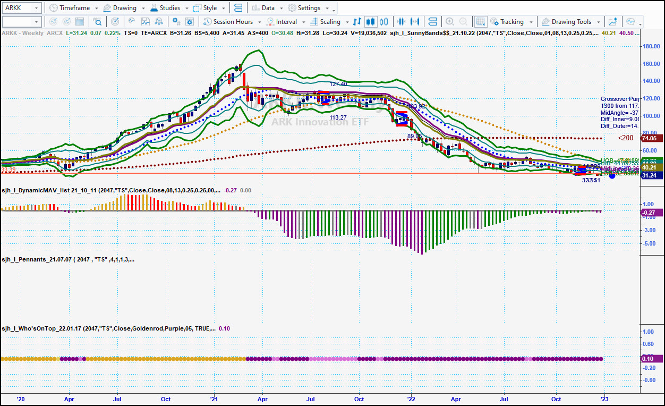Screen dimensions: 665x406
Task: Click the compress bar spacing icon
Action: tap(402, 22)
